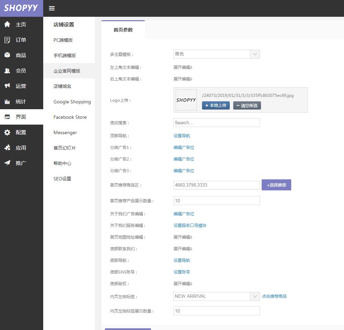Screen dimensions: 344x330
Task: Click the 设置账号 link for 底部SNS账号
Action: pyautogui.click(x=182, y=272)
